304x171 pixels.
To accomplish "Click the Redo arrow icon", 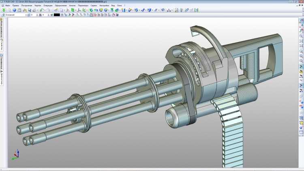I will pos(48,10).
